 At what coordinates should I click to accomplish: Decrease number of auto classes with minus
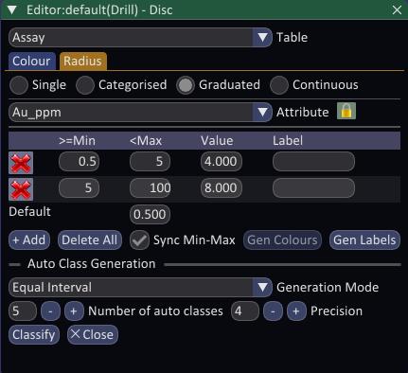tap(50, 311)
